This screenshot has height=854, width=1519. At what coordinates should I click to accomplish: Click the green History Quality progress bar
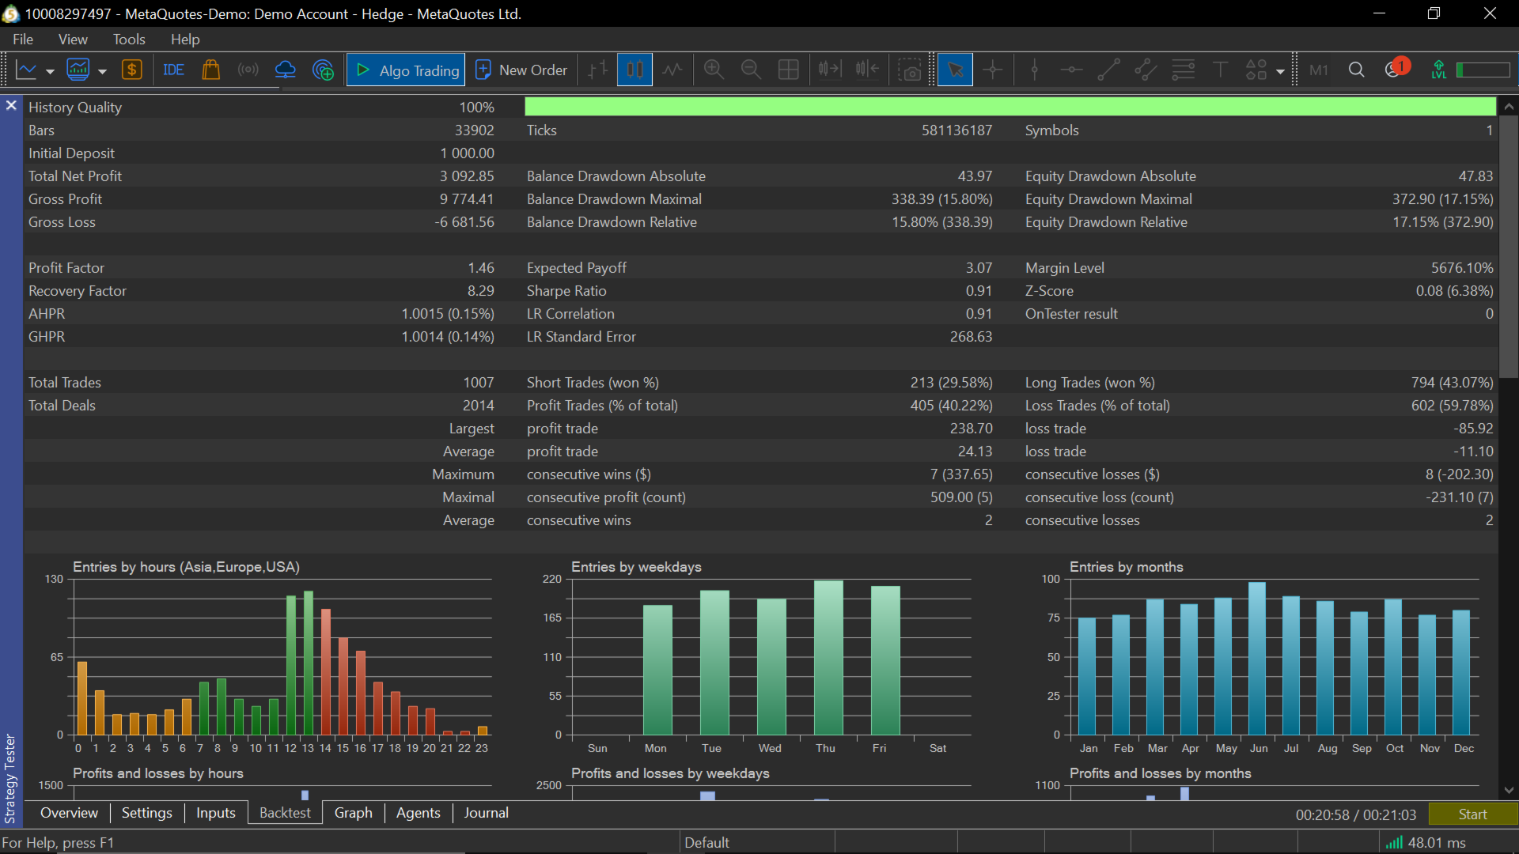pyautogui.click(x=1010, y=107)
